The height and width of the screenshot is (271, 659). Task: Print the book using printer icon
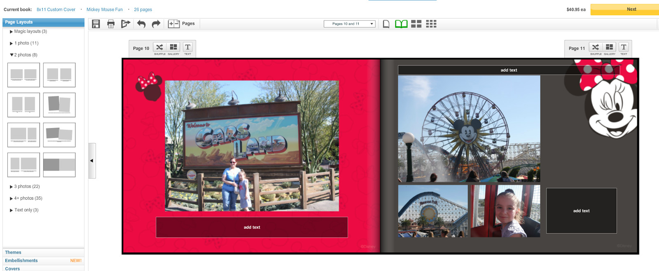point(111,24)
